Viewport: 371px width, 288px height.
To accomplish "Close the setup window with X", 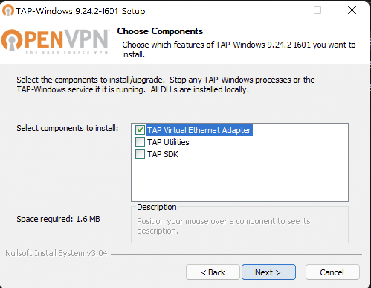I will point(352,10).
